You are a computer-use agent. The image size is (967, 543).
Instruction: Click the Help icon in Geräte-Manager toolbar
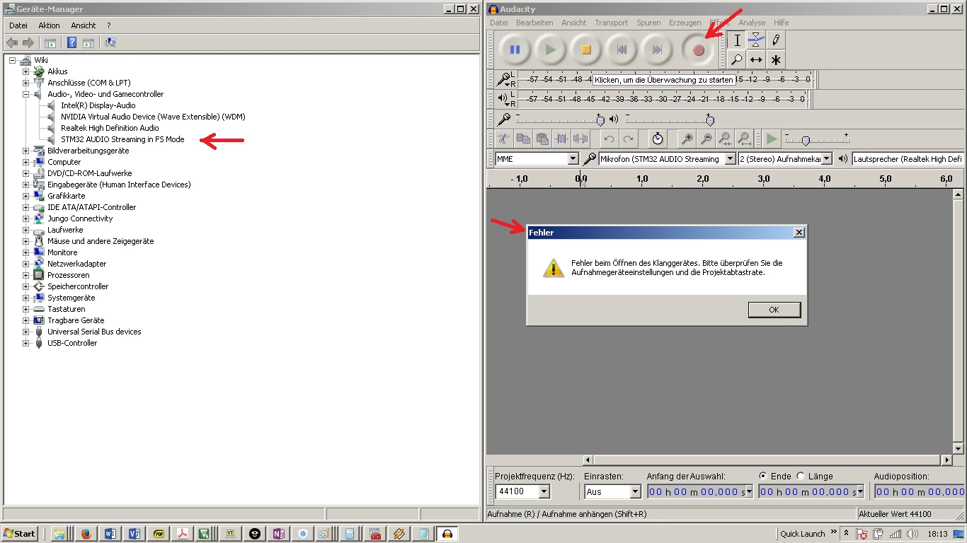click(x=71, y=42)
